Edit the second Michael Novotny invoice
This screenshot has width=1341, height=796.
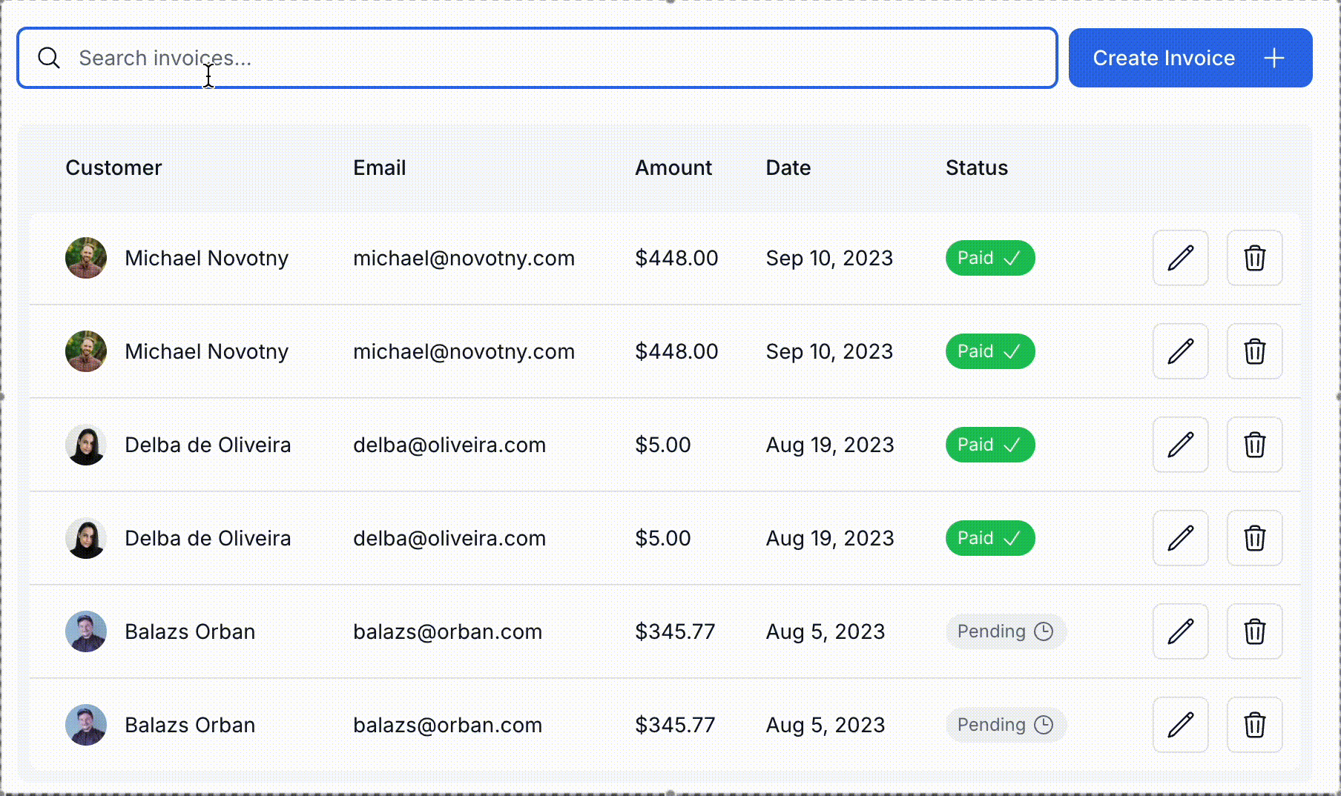(1180, 351)
